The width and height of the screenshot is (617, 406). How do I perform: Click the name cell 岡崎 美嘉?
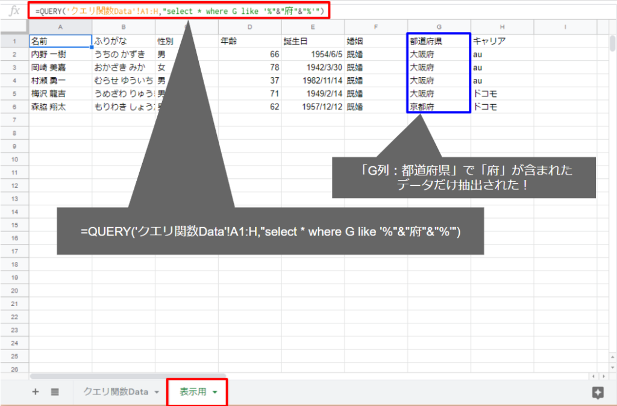pos(60,67)
